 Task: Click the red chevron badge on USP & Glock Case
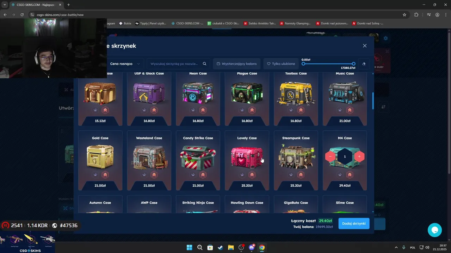pyautogui.click(x=154, y=110)
